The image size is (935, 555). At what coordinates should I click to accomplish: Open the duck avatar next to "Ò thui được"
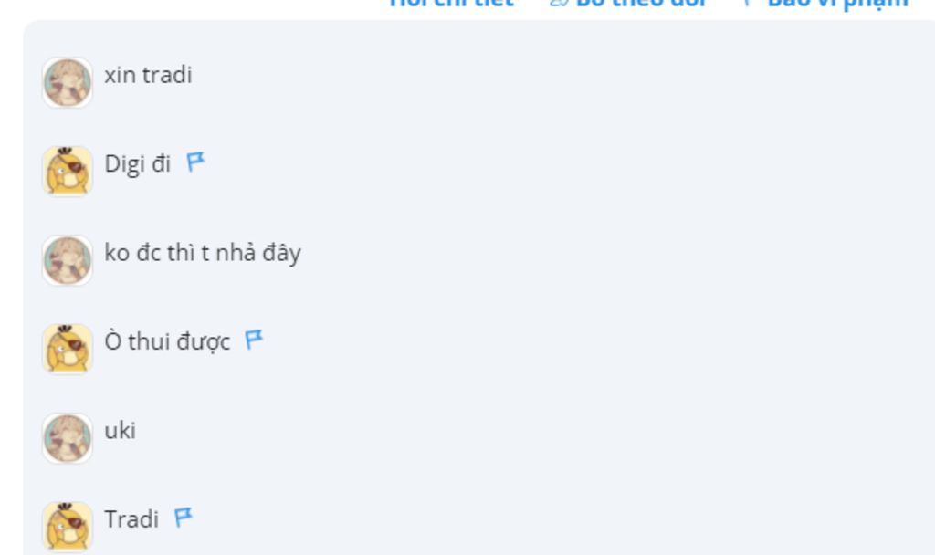click(x=68, y=349)
